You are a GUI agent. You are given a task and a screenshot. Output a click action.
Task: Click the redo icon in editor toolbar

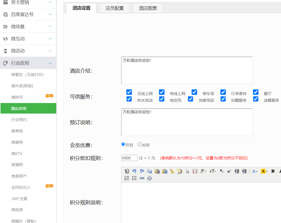(142, 171)
